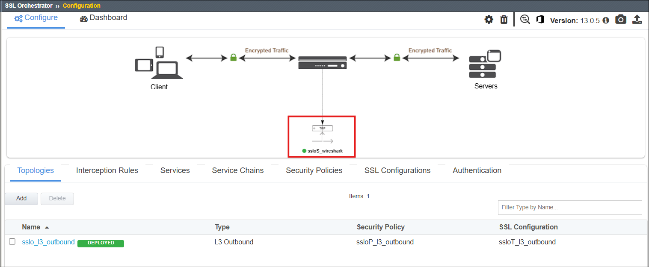Click the green padlock near Client
This screenshot has height=267, width=649.
pos(233,57)
